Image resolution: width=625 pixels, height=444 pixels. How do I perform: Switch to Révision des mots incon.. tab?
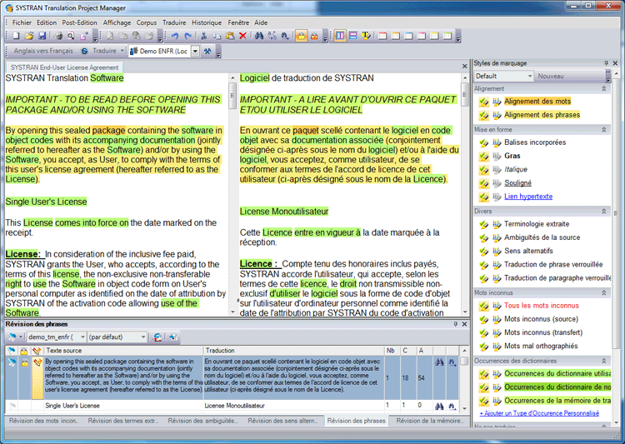pos(44,421)
